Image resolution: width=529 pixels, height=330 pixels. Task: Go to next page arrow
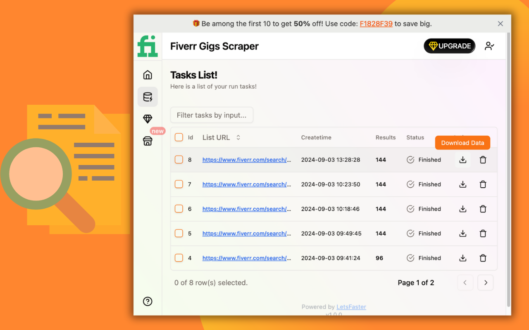click(486, 283)
